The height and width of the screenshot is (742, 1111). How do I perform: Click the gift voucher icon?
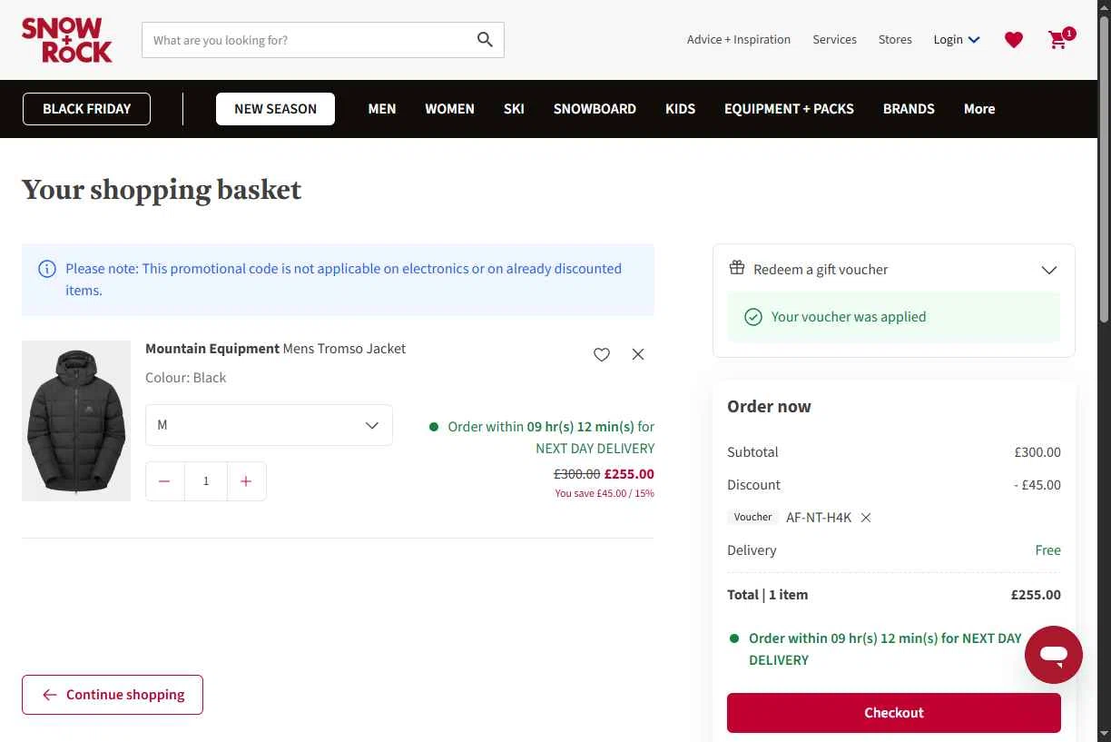point(737,269)
